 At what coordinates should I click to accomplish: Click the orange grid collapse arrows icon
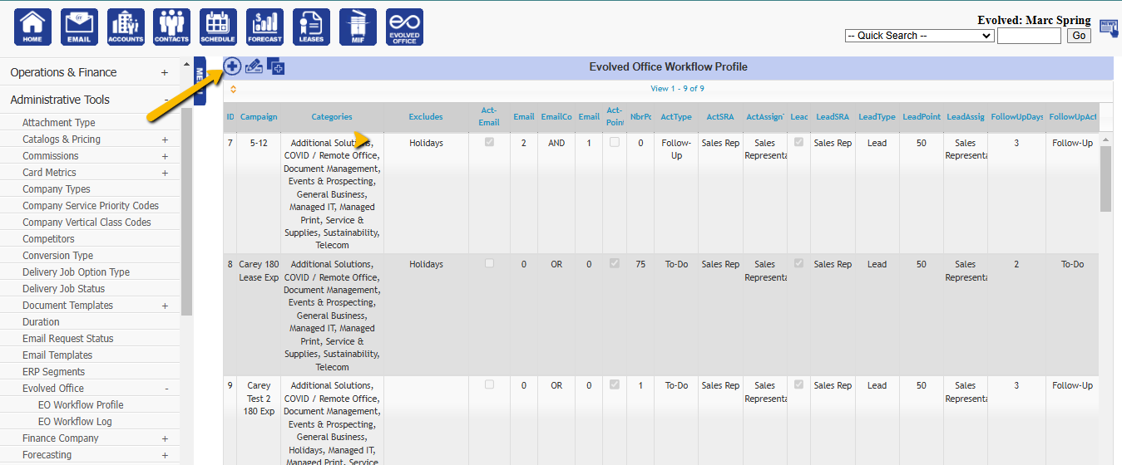[233, 89]
